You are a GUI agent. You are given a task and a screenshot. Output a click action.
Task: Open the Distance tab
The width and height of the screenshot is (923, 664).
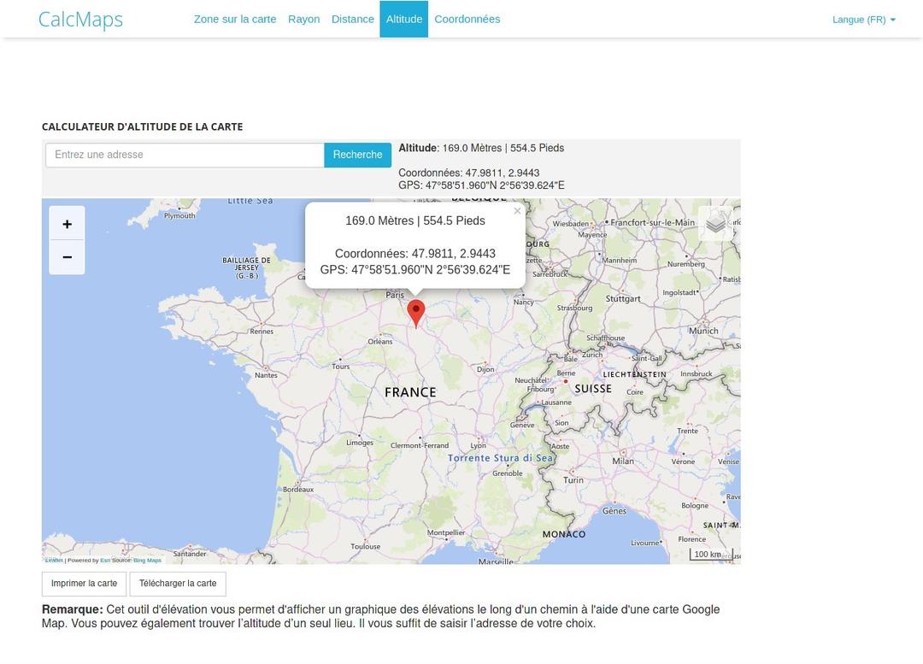click(352, 18)
